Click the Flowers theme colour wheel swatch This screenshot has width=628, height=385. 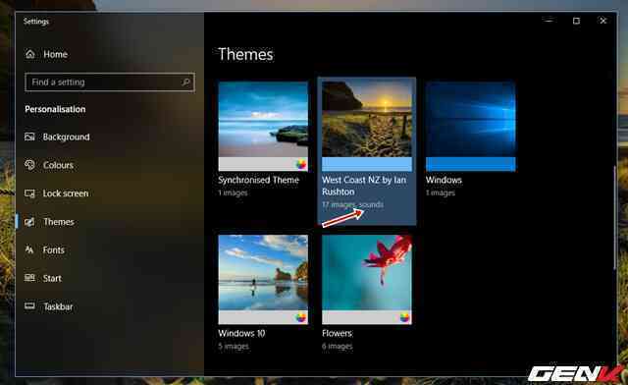pos(404,317)
